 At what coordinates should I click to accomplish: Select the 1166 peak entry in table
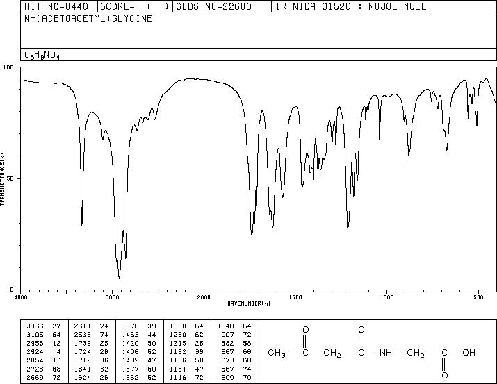(x=186, y=360)
